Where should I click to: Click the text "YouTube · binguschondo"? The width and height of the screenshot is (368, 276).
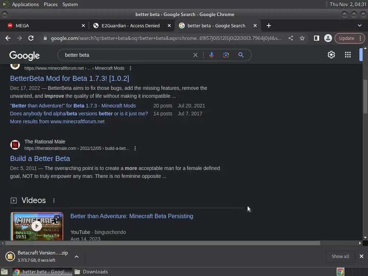click(98, 232)
